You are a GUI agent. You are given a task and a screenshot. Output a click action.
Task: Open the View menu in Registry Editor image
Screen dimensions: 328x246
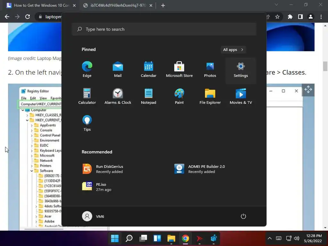click(43, 98)
